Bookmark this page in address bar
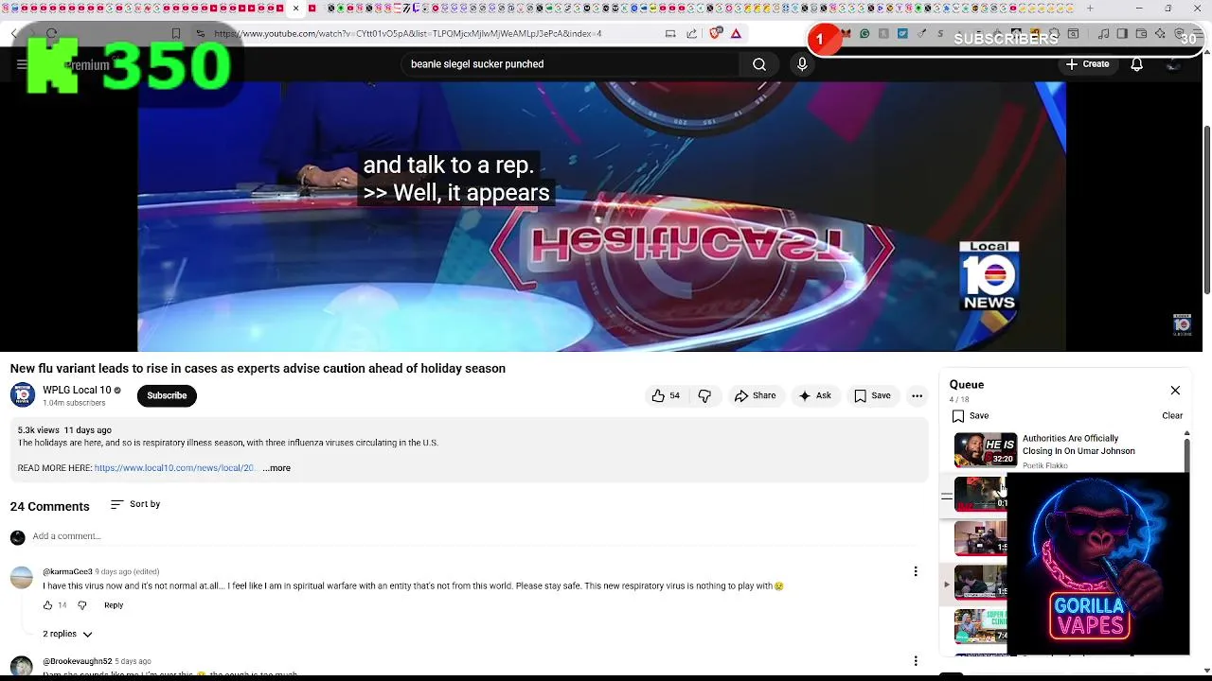The image size is (1212, 681). coord(175,33)
